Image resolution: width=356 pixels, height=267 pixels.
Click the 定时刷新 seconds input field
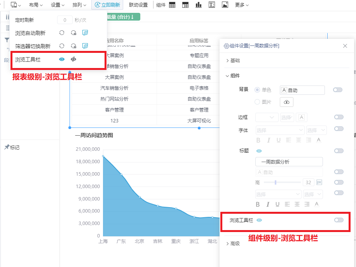tap(65, 20)
